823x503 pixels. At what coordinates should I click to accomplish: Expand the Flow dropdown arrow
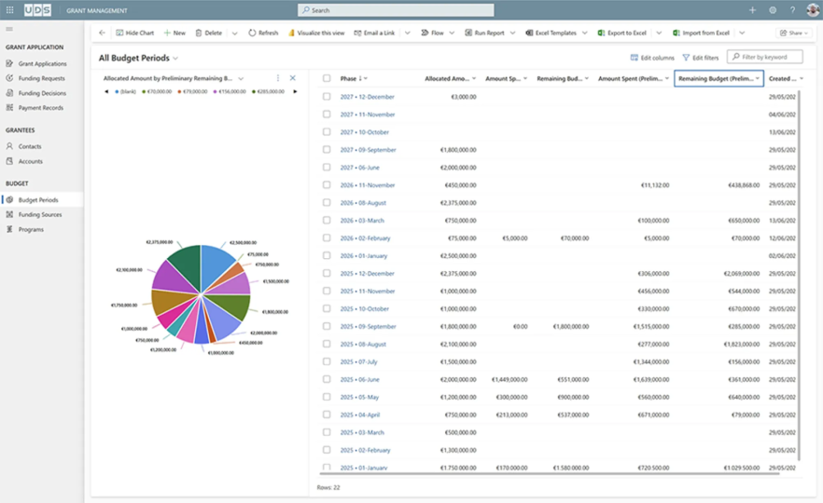pos(452,33)
